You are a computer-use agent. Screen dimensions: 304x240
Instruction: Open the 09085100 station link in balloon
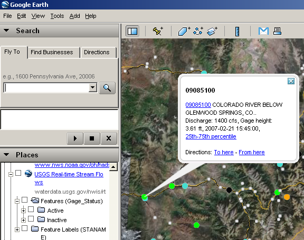click(x=198, y=105)
